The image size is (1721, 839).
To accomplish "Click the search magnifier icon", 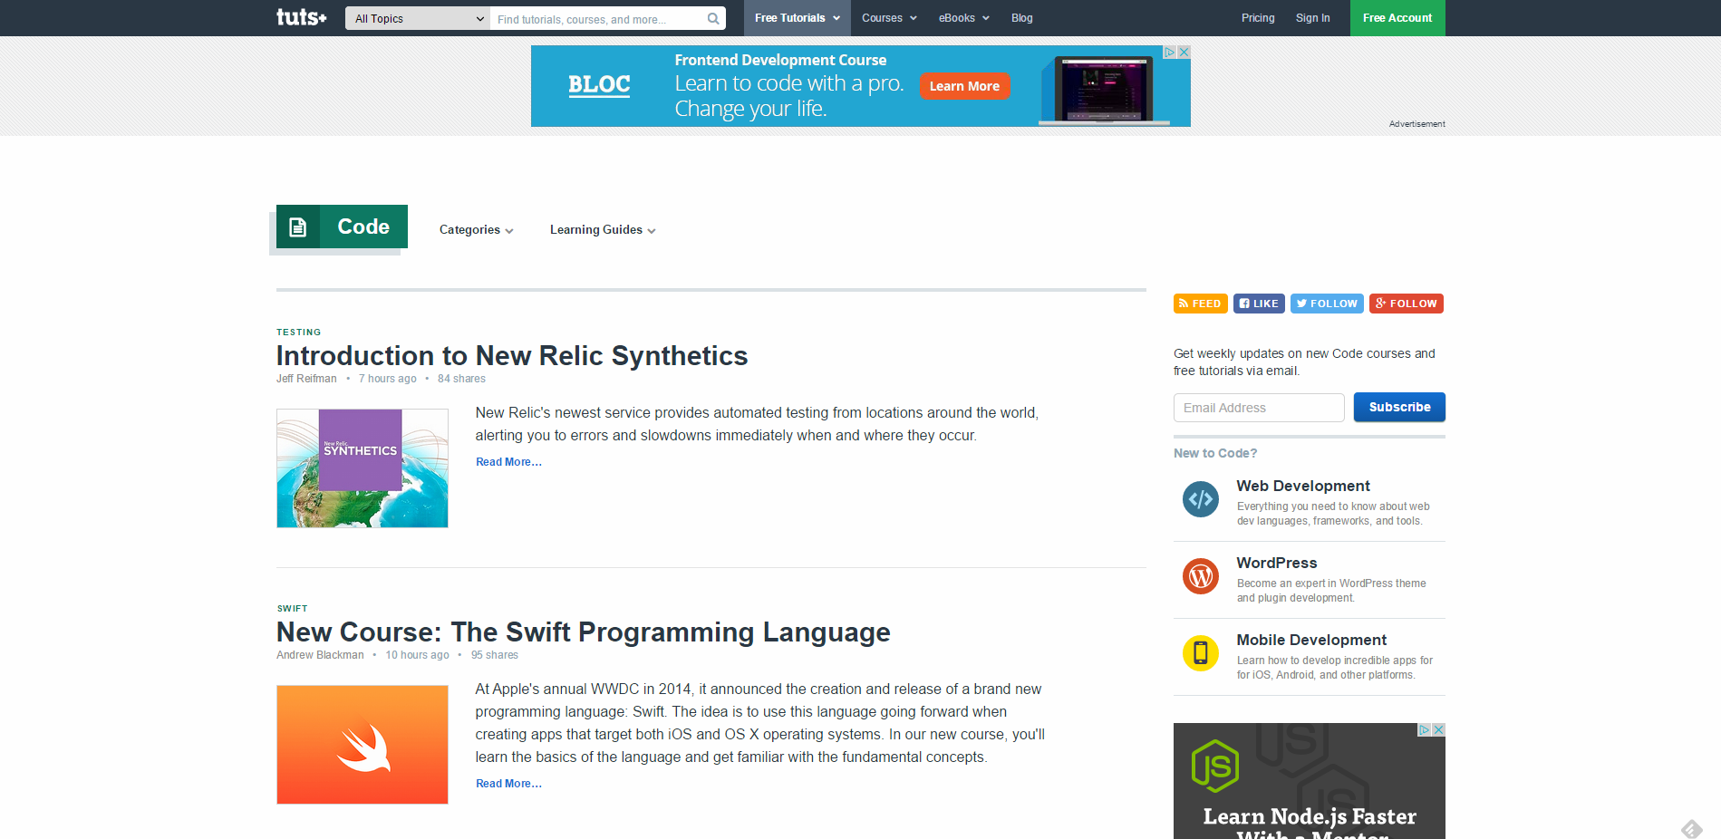I will click(713, 18).
